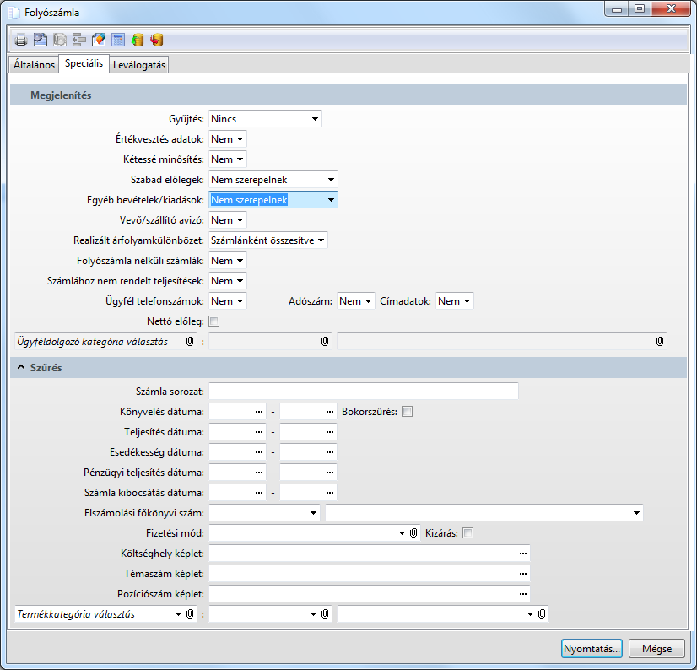The height and width of the screenshot is (670, 697).
Task: Expand the Szabad előlegek dropdown
Action: pos(273,180)
